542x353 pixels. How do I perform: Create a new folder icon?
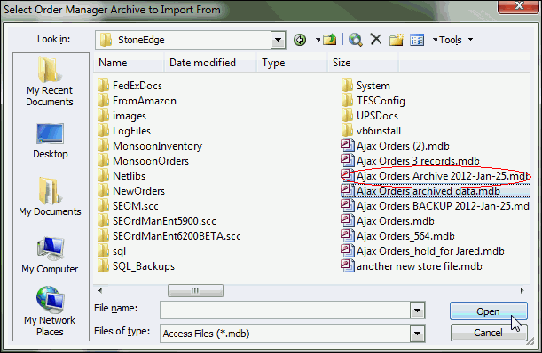coord(397,40)
